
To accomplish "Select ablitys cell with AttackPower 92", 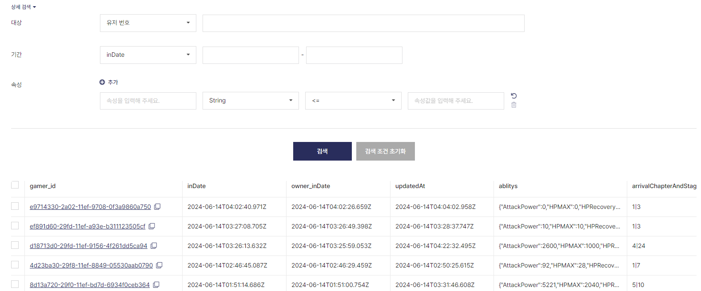I will pyautogui.click(x=559, y=265).
